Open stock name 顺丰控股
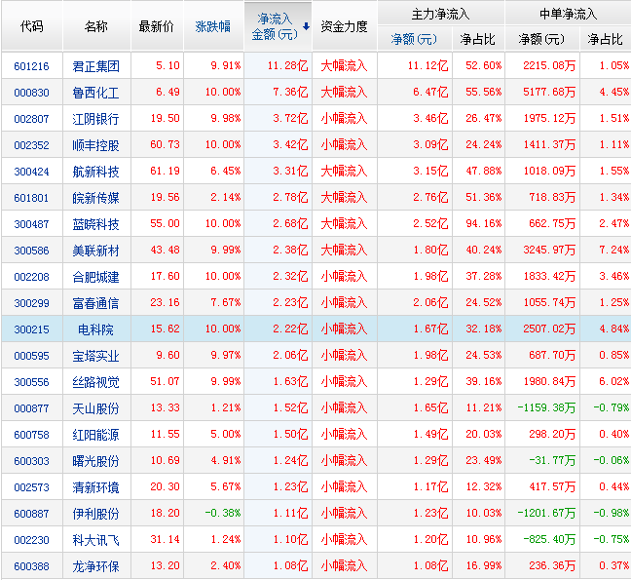The height and width of the screenshot is (580, 631). [95, 145]
